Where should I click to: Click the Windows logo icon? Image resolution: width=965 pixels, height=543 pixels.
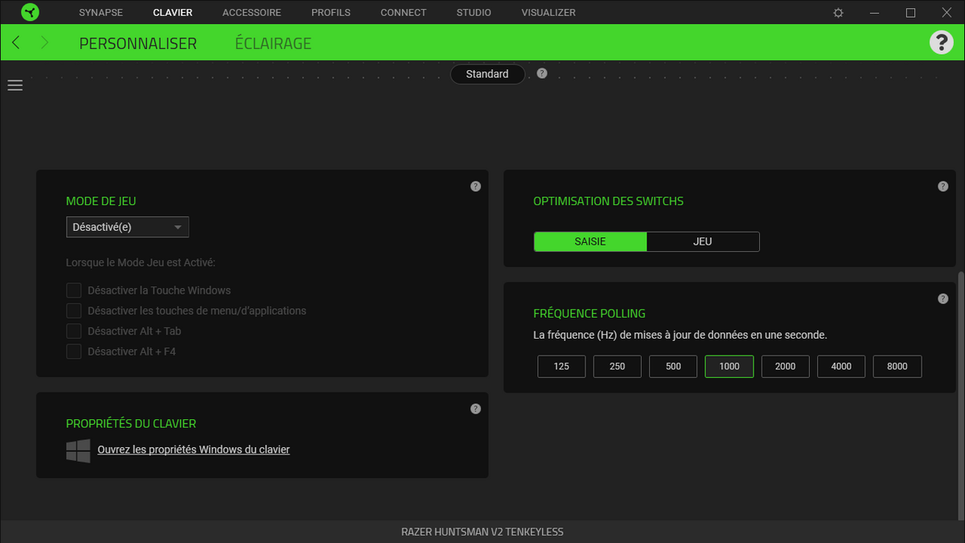tap(78, 450)
